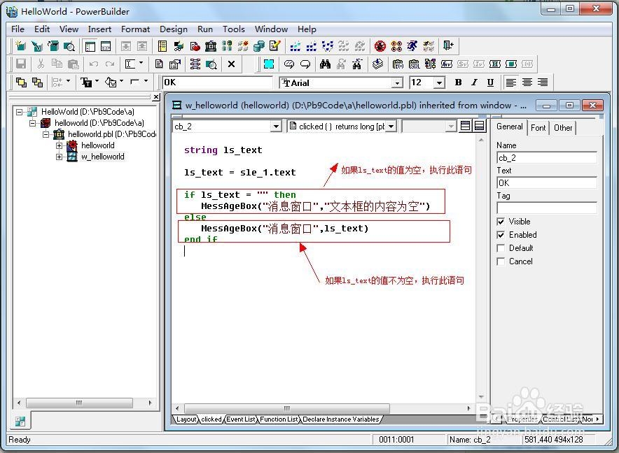Uncheck the Visible checkbox
This screenshot has width=619, height=453.
click(x=501, y=222)
